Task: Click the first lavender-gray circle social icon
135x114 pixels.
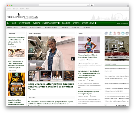Action: pyautogui.click(x=106, y=33)
